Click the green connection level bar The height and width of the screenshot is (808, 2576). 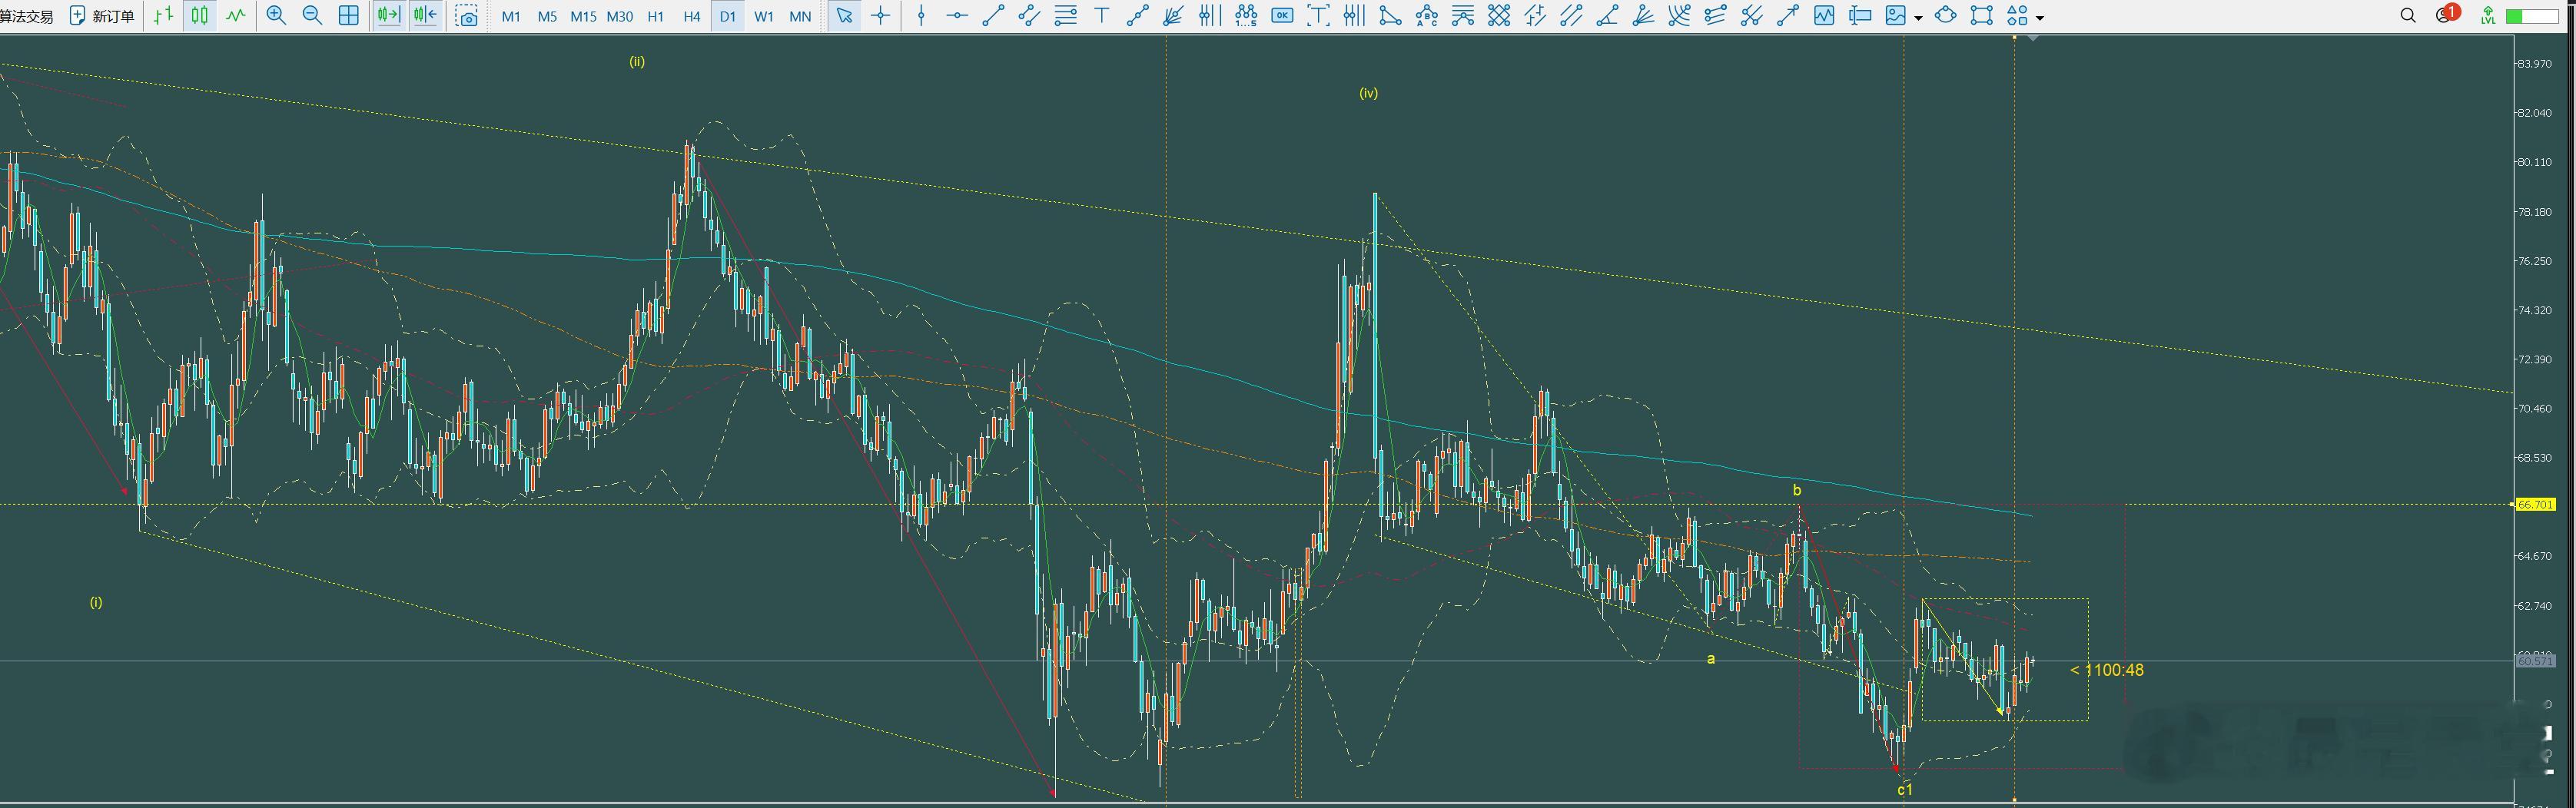click(x=2532, y=16)
